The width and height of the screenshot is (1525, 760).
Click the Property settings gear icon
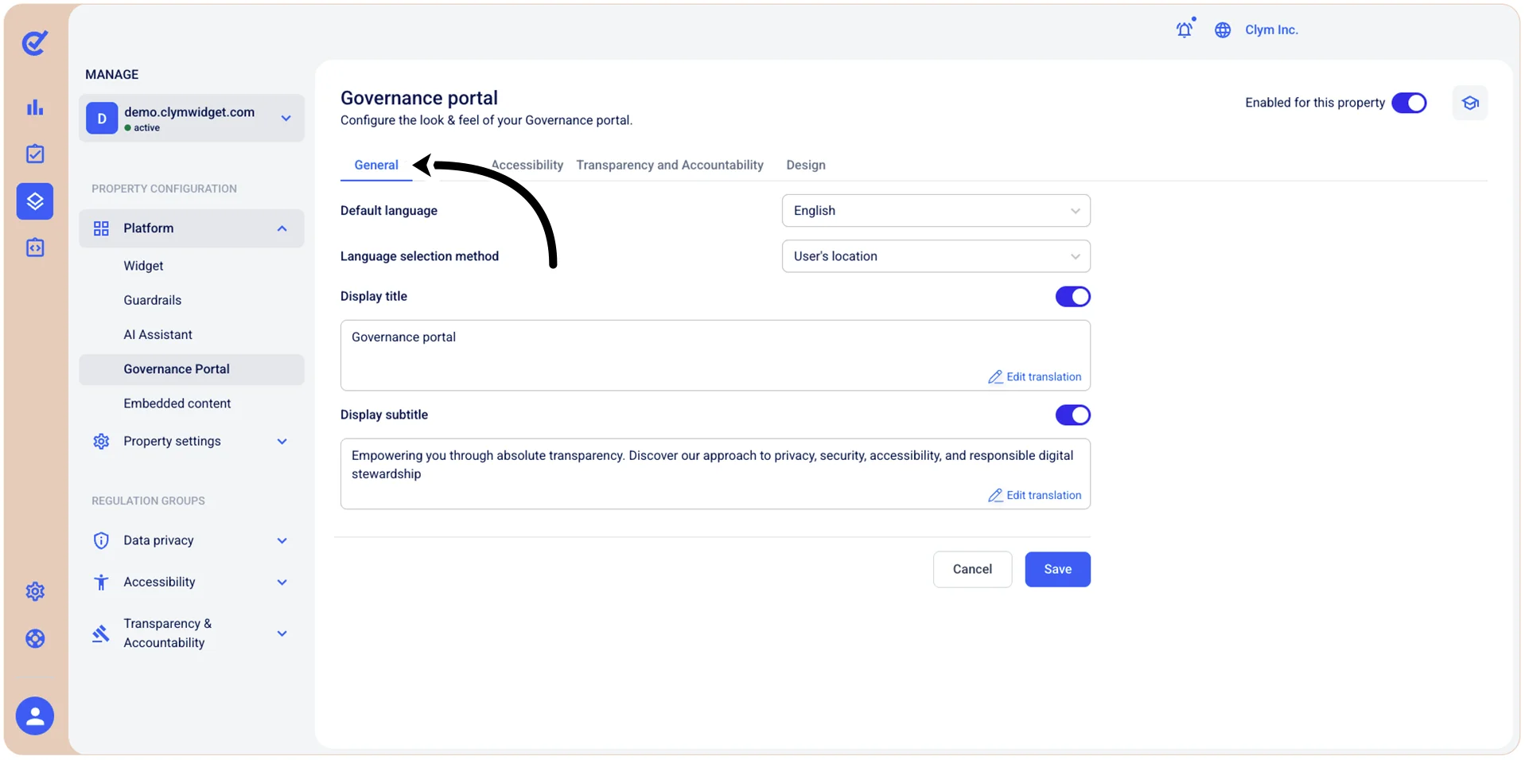click(101, 441)
